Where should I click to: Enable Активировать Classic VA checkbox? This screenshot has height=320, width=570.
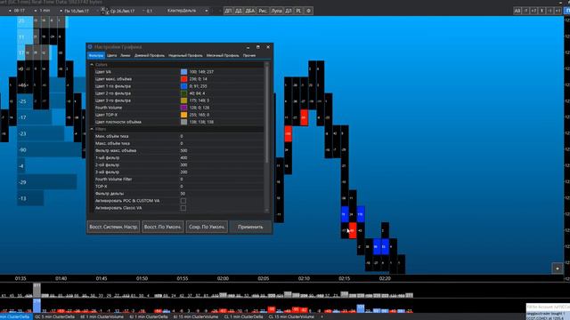183,208
